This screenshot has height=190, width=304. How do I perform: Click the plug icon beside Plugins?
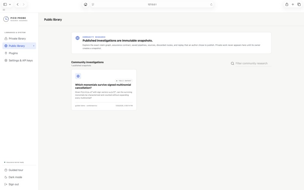pyautogui.click(x=6, y=53)
